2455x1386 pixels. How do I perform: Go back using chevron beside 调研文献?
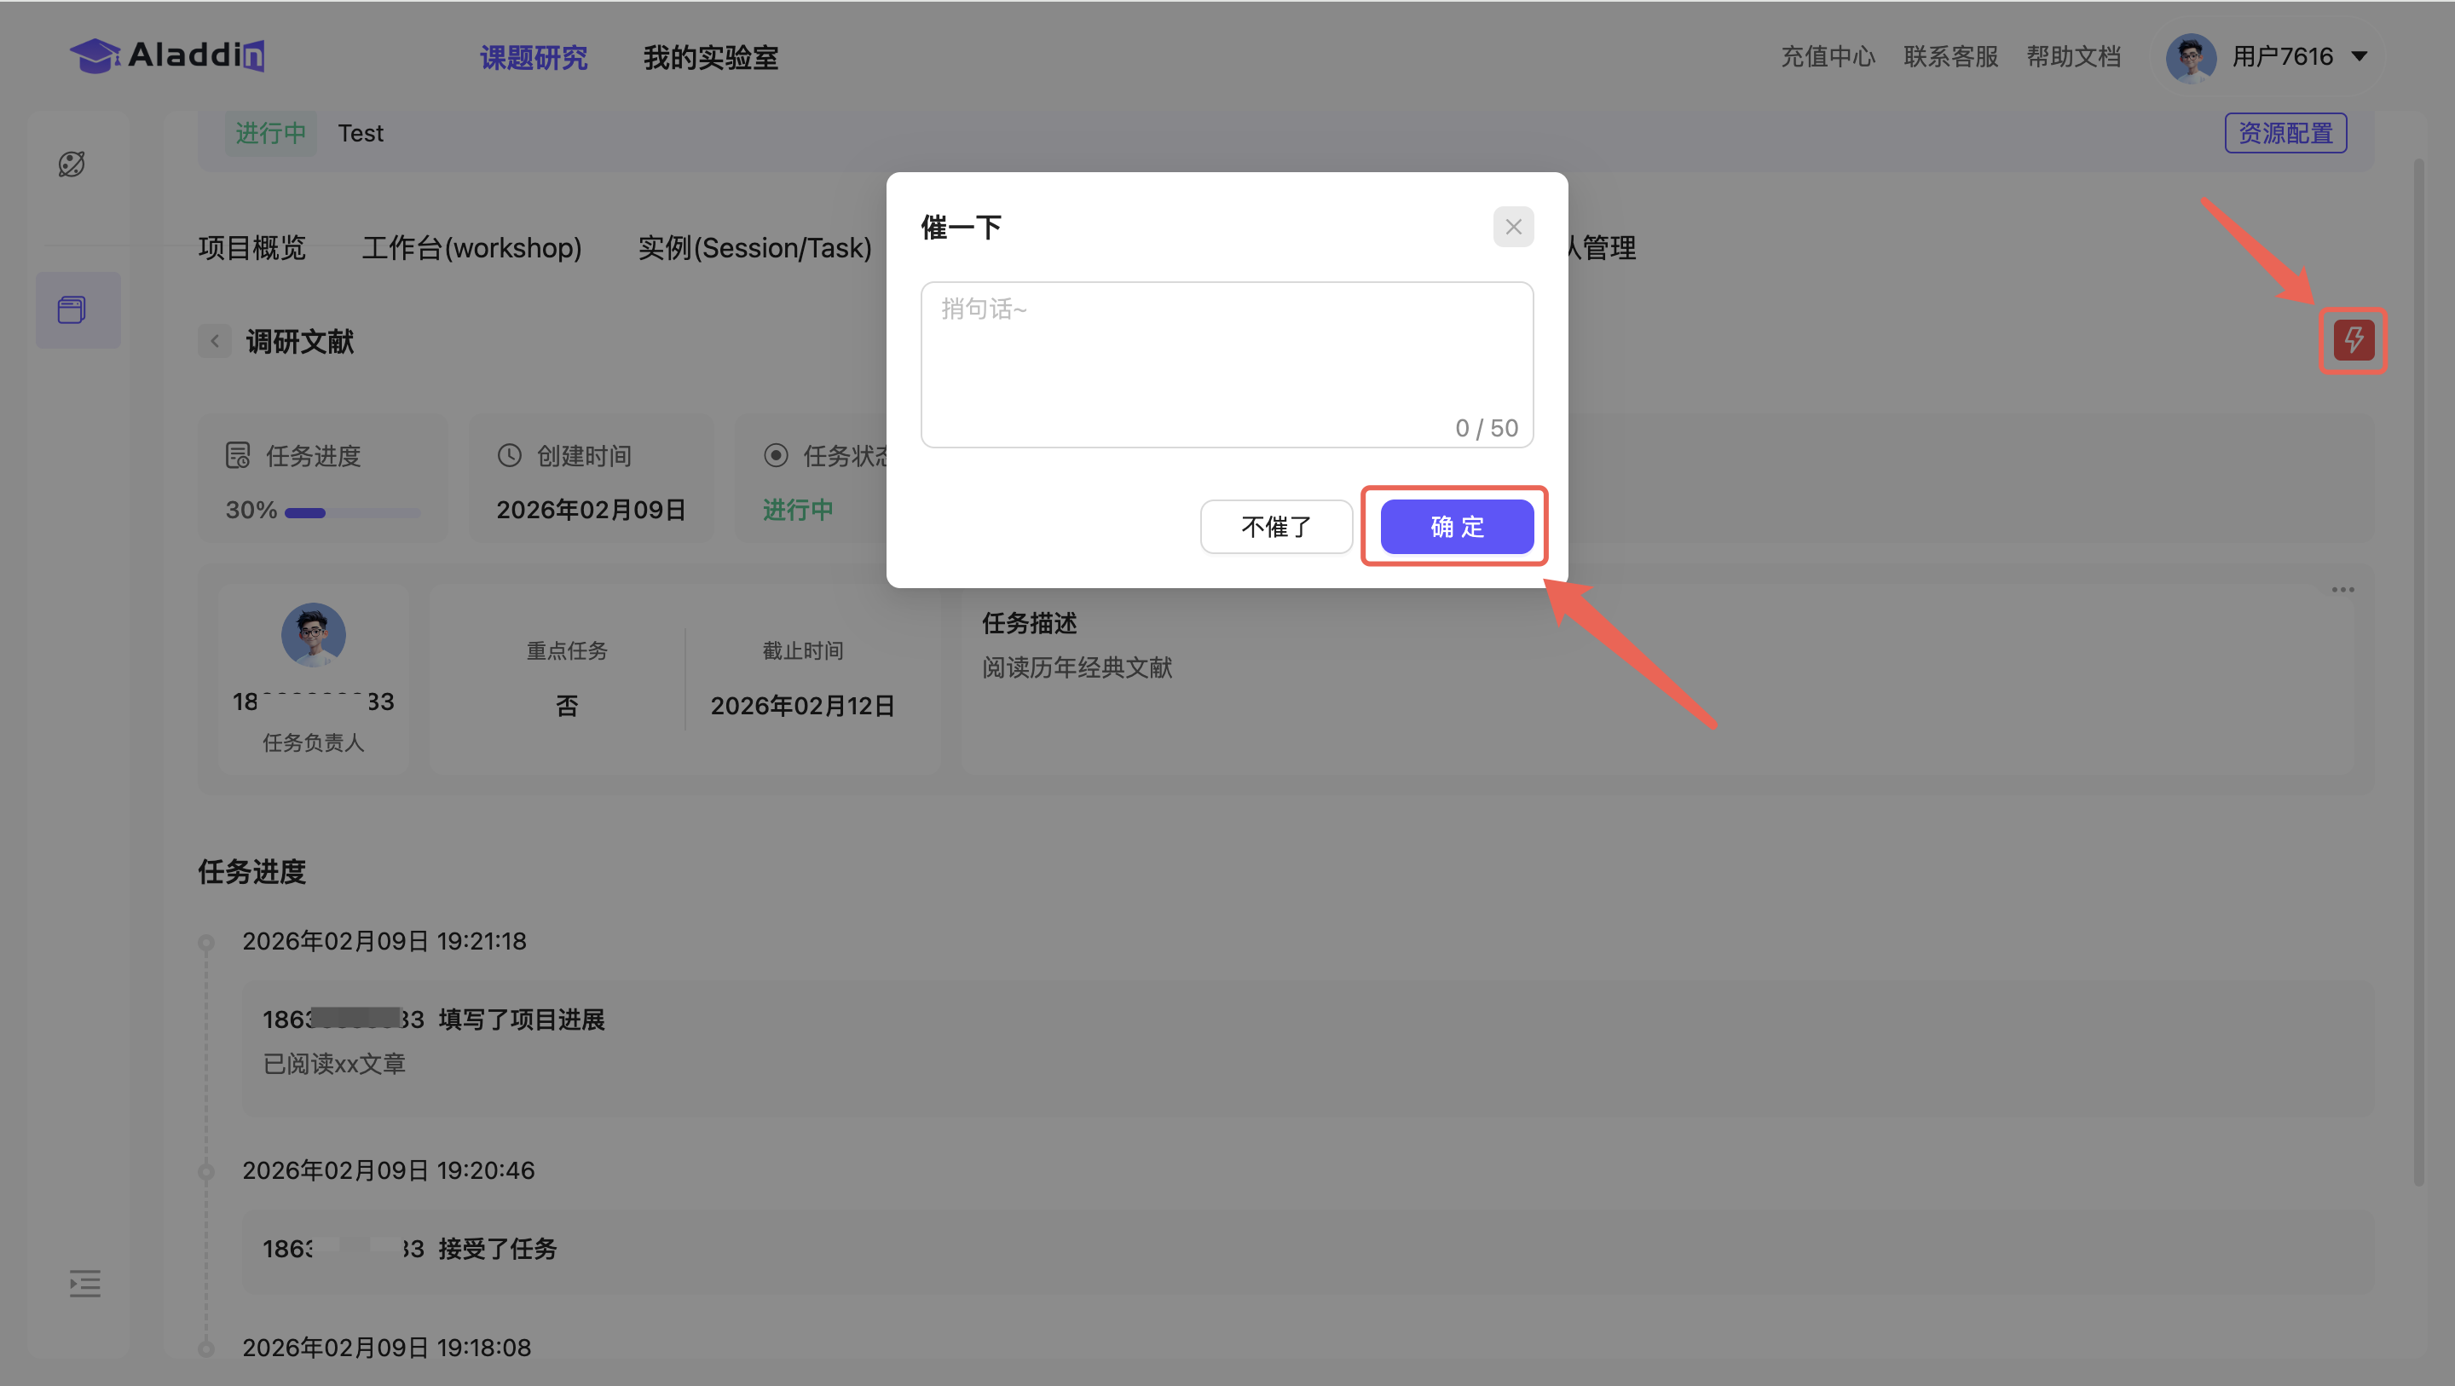pos(215,341)
